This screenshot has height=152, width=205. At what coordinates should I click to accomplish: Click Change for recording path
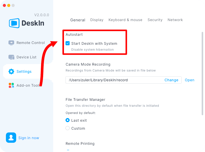coord(171,80)
